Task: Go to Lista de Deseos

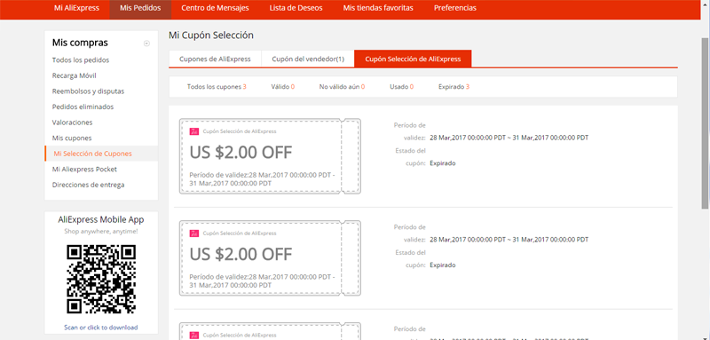Action: (296, 8)
